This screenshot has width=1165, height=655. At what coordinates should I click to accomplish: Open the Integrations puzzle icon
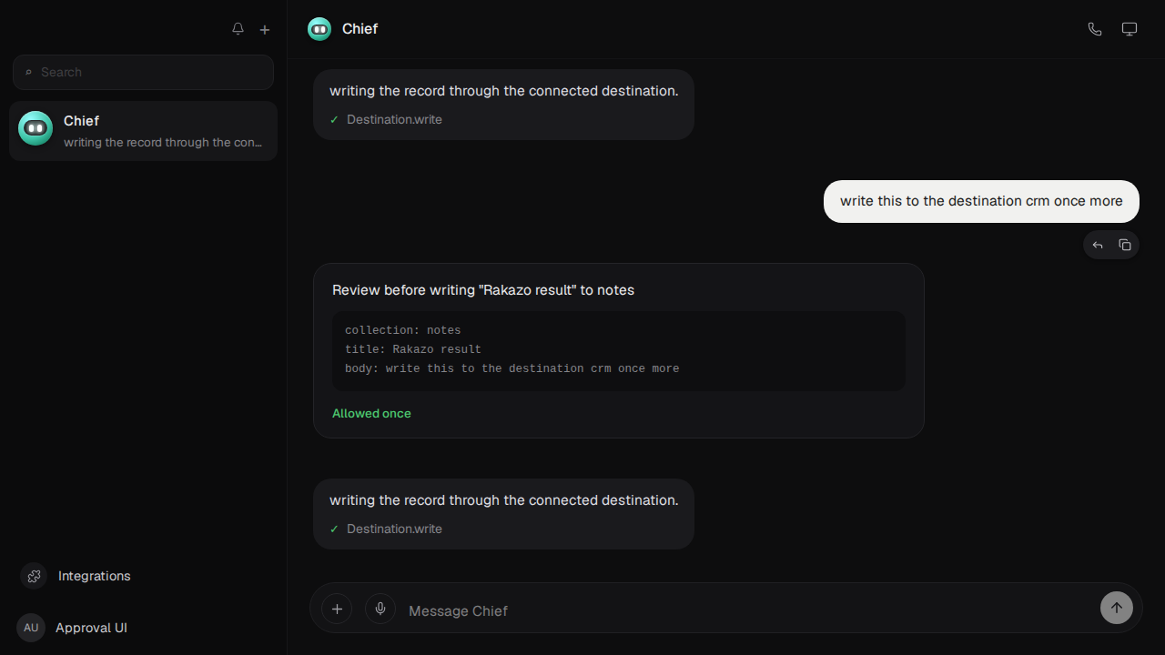(34, 576)
